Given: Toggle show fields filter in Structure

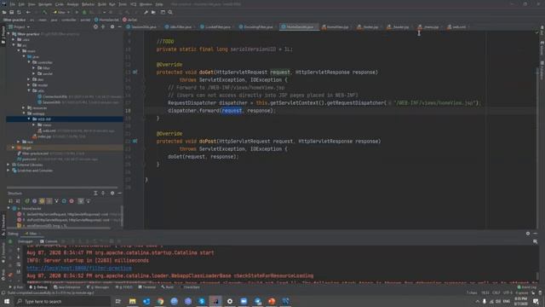Looking at the screenshot, I should 42,201.
